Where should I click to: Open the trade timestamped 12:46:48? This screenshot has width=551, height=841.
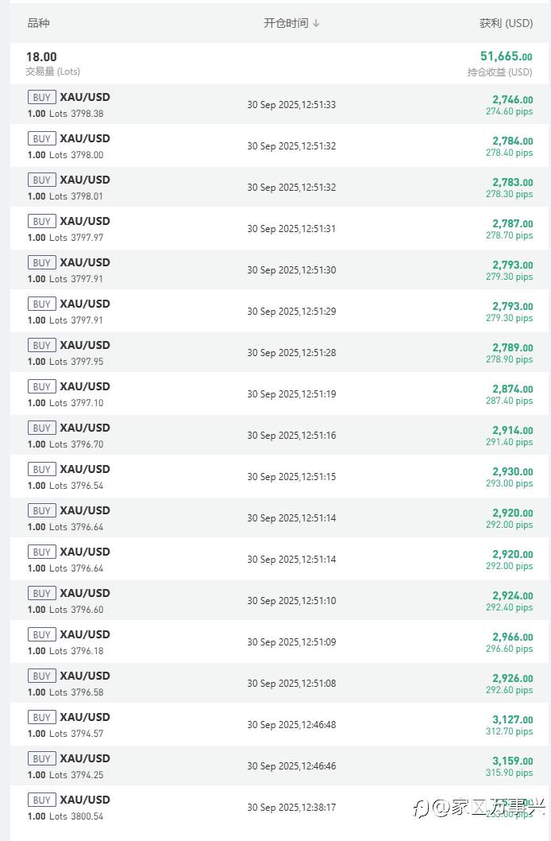(x=291, y=725)
